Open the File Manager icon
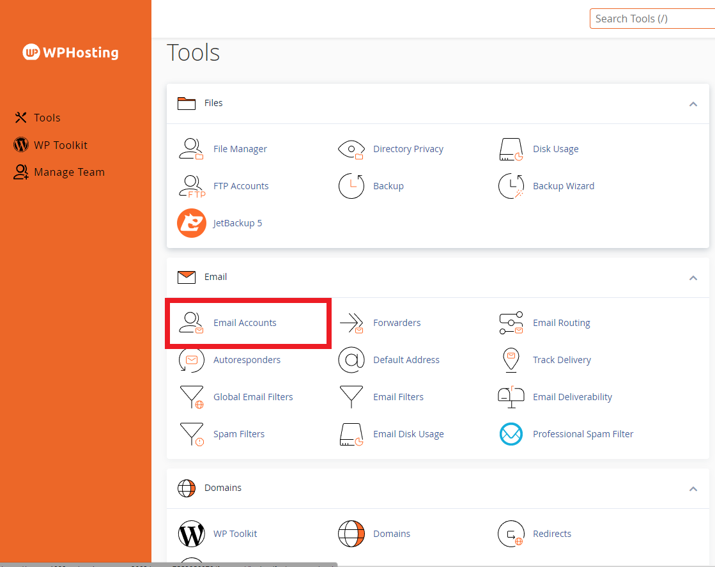715x567 pixels. point(190,149)
